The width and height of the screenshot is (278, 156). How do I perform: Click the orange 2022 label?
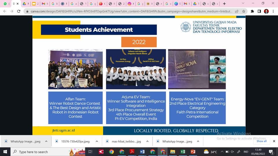point(139,42)
